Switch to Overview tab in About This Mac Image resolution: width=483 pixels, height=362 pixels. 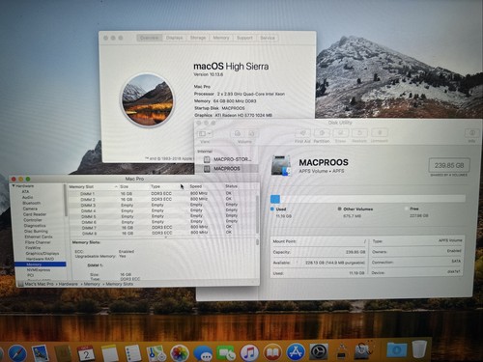point(150,38)
